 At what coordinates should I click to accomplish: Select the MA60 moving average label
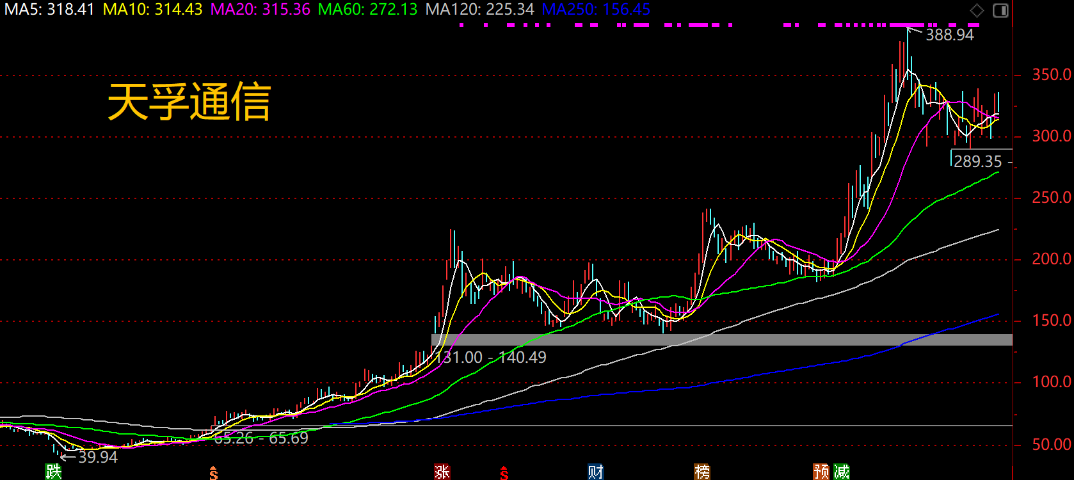pyautogui.click(x=368, y=10)
